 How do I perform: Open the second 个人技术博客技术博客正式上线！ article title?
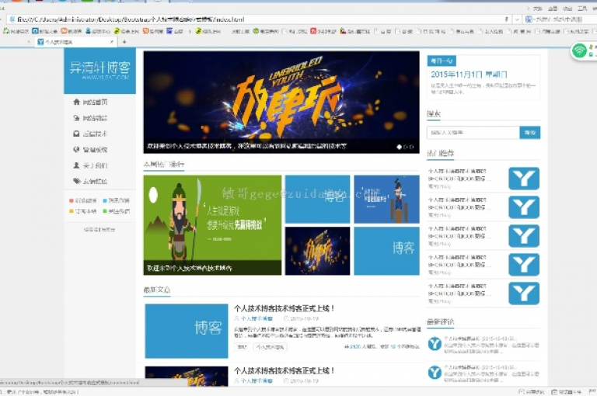(x=284, y=370)
